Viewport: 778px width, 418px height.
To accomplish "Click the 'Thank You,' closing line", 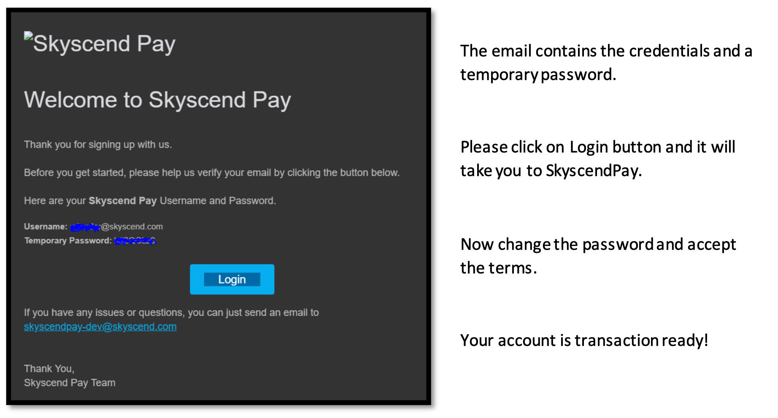I will pyautogui.click(x=49, y=369).
